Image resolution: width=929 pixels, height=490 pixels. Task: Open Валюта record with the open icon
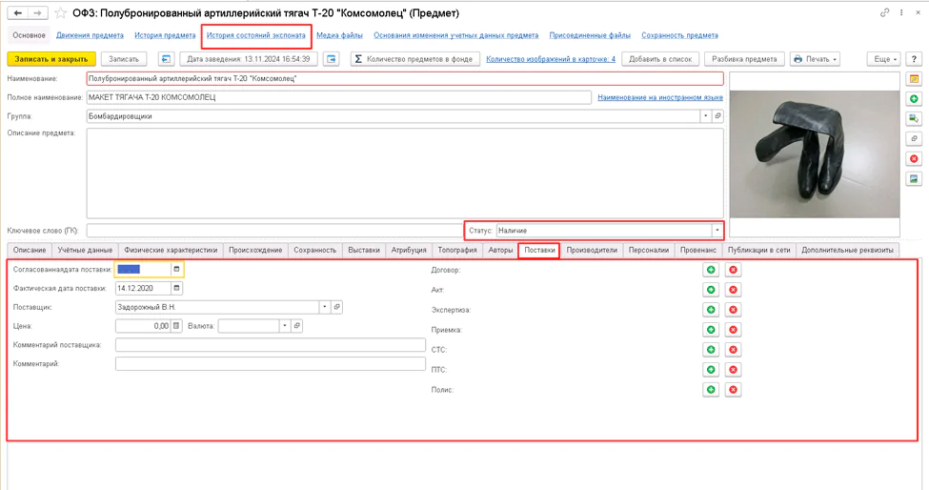297,326
